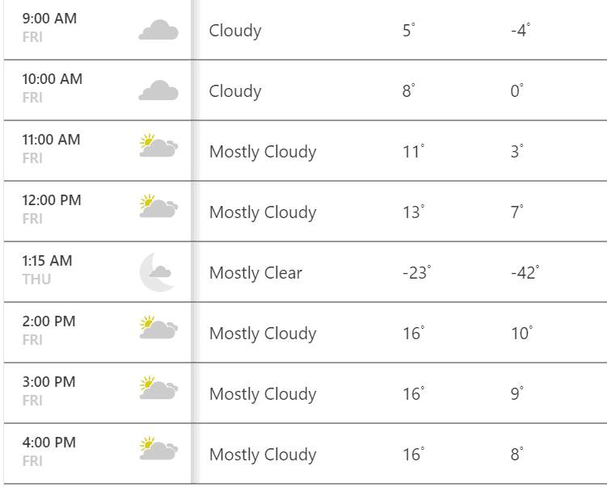Click the -42° feels-like value
The image size is (607, 487).
click(525, 273)
